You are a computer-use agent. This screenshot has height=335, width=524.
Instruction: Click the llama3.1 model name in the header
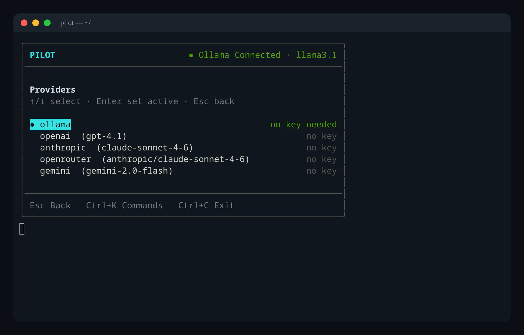316,55
